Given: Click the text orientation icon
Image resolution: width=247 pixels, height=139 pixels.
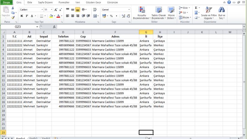Looking at the screenshot, I should click(84, 10).
